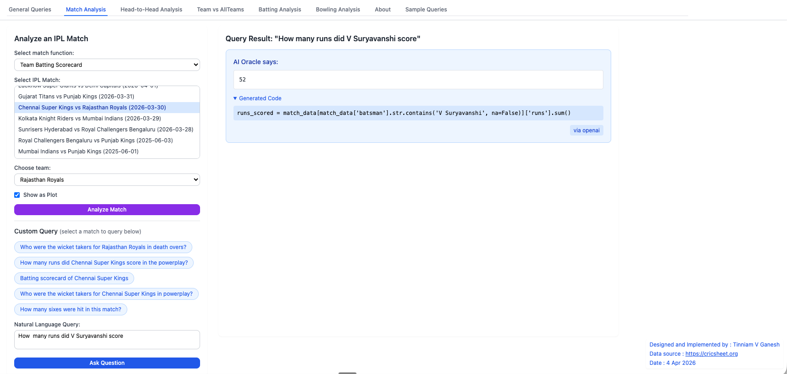The image size is (787, 374).
Task: Select Gujarat Titans vs Punjab Kings match
Action: [76, 97]
